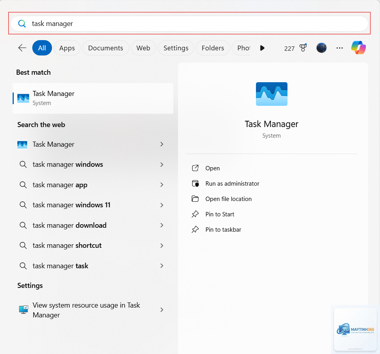The width and height of the screenshot is (380, 354).
Task: Open View system resource usage setting
Action: 93,310
